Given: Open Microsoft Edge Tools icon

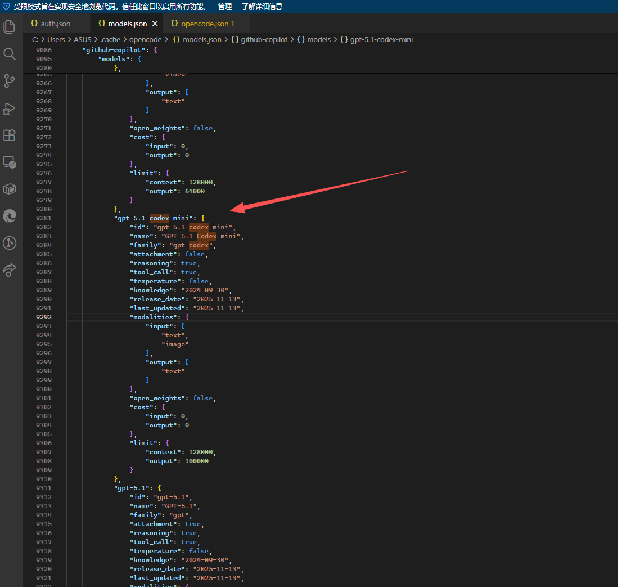Looking at the screenshot, I should [x=10, y=216].
